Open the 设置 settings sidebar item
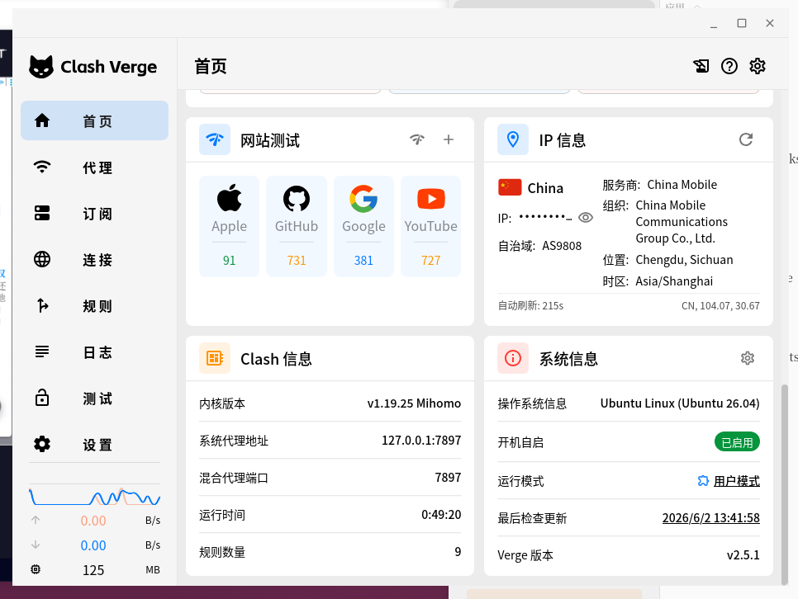The width and height of the screenshot is (798, 599). tap(94, 445)
